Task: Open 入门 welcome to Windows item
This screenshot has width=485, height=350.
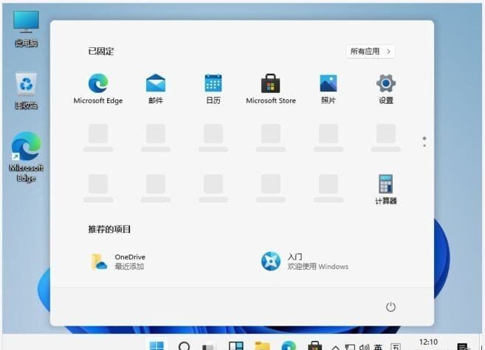Action: pyautogui.click(x=305, y=262)
